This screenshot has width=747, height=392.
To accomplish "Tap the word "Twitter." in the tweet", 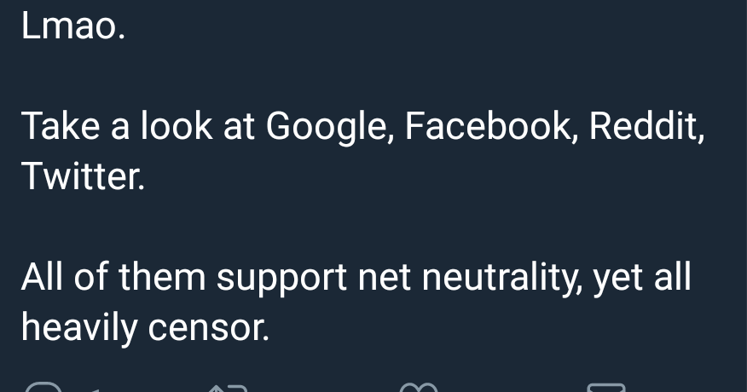I will (x=83, y=176).
